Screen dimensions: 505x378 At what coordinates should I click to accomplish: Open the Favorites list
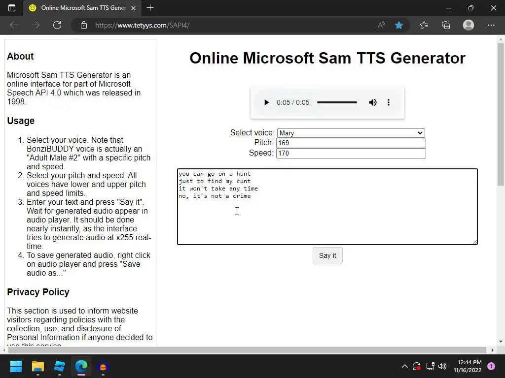click(424, 25)
